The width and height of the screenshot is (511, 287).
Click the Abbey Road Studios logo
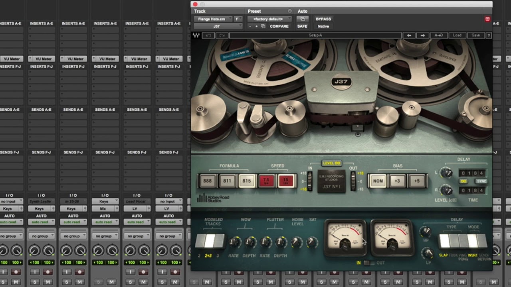[x=213, y=198]
